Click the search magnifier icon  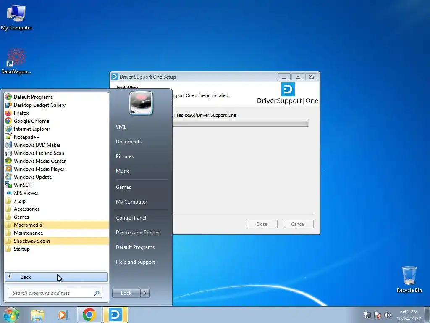[97, 293]
